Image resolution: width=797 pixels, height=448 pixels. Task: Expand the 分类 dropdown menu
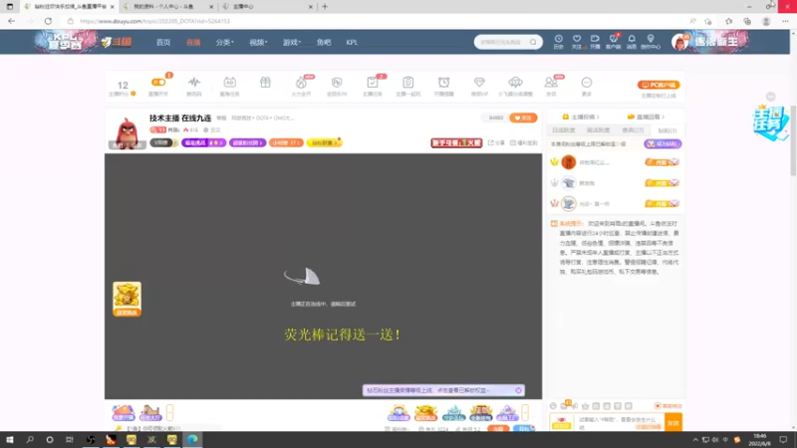[x=224, y=42]
